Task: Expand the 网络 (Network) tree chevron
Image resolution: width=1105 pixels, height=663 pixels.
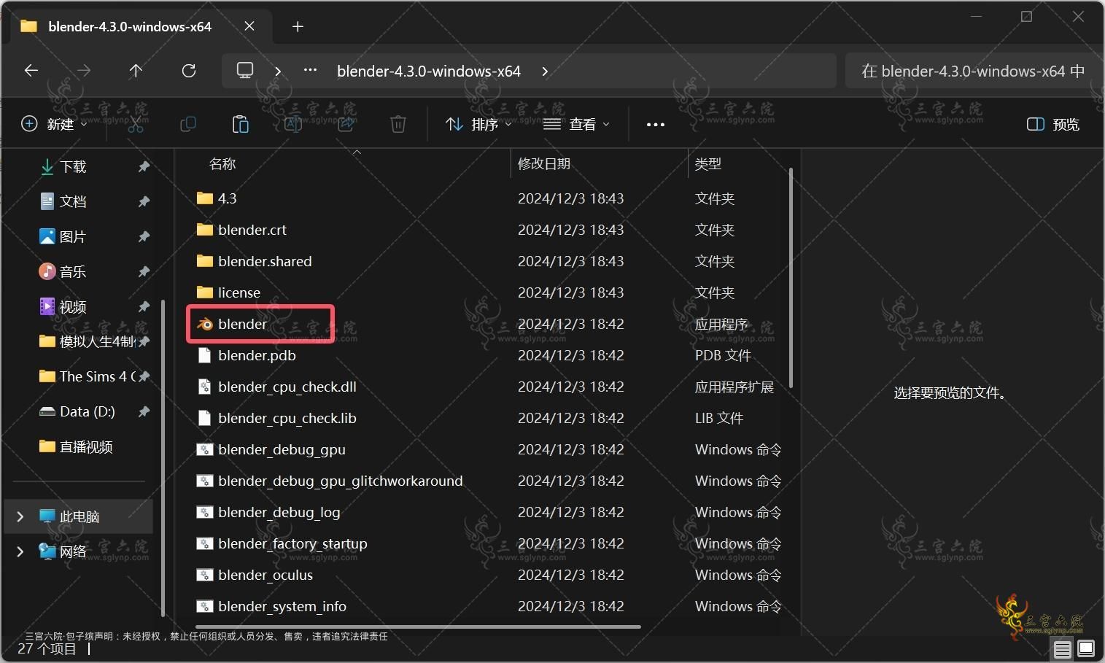Action: tap(20, 551)
